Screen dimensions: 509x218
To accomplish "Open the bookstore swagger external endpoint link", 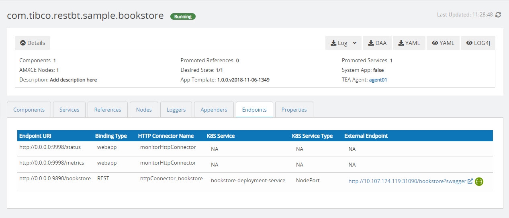I will (407, 181).
